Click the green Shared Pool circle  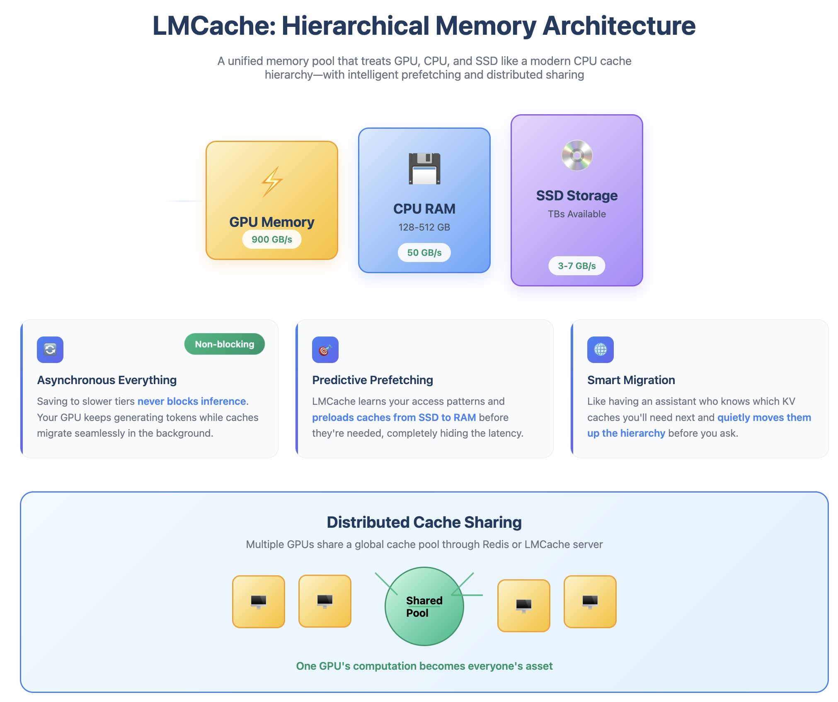pos(424,606)
